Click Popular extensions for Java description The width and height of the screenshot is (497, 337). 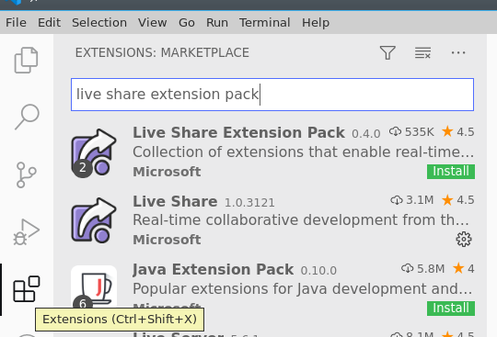(303, 288)
